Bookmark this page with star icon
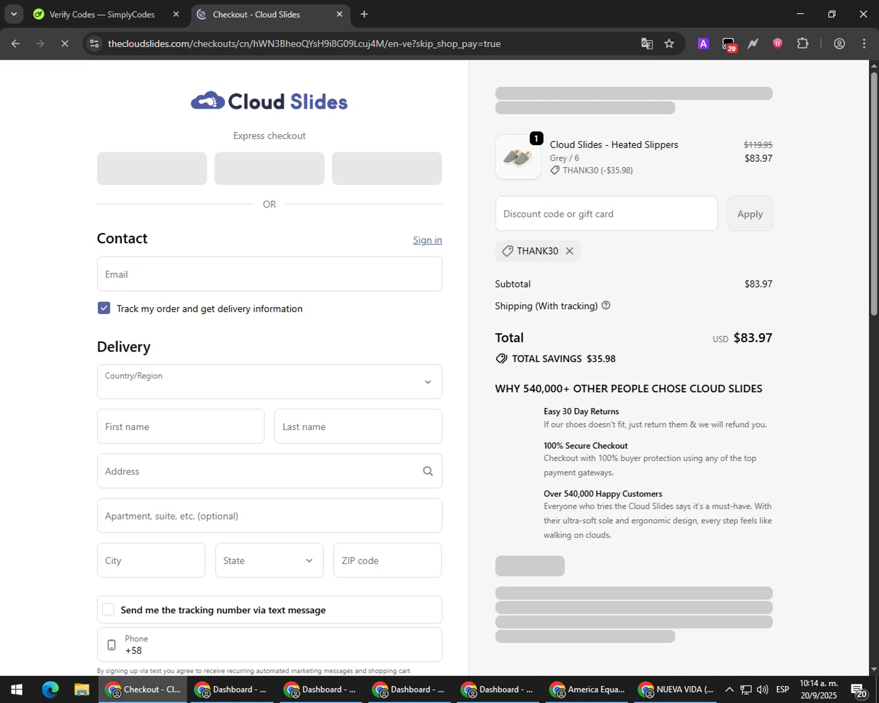 click(x=669, y=43)
